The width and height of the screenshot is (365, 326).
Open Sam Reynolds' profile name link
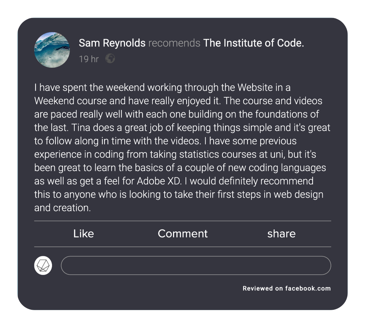(x=112, y=43)
